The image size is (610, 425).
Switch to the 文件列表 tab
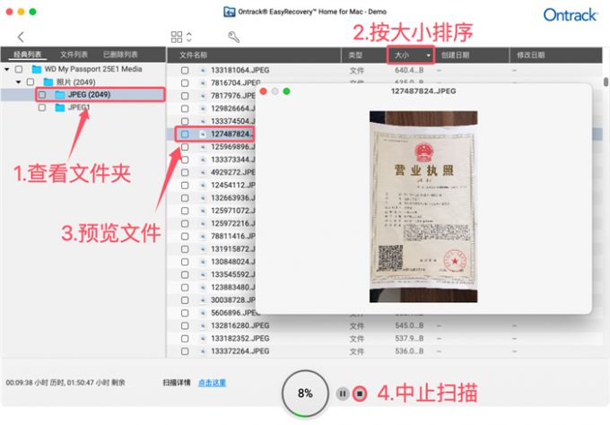tap(74, 55)
